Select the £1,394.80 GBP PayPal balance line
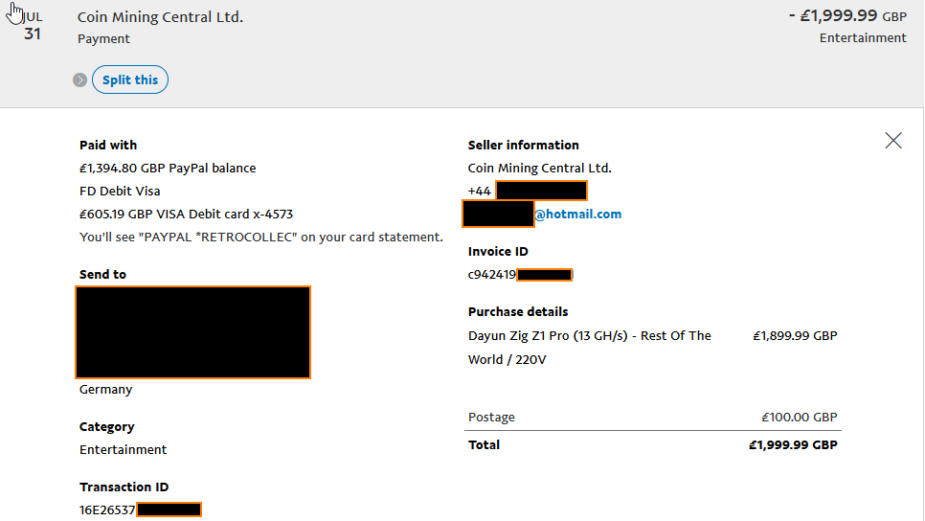 pyautogui.click(x=168, y=169)
